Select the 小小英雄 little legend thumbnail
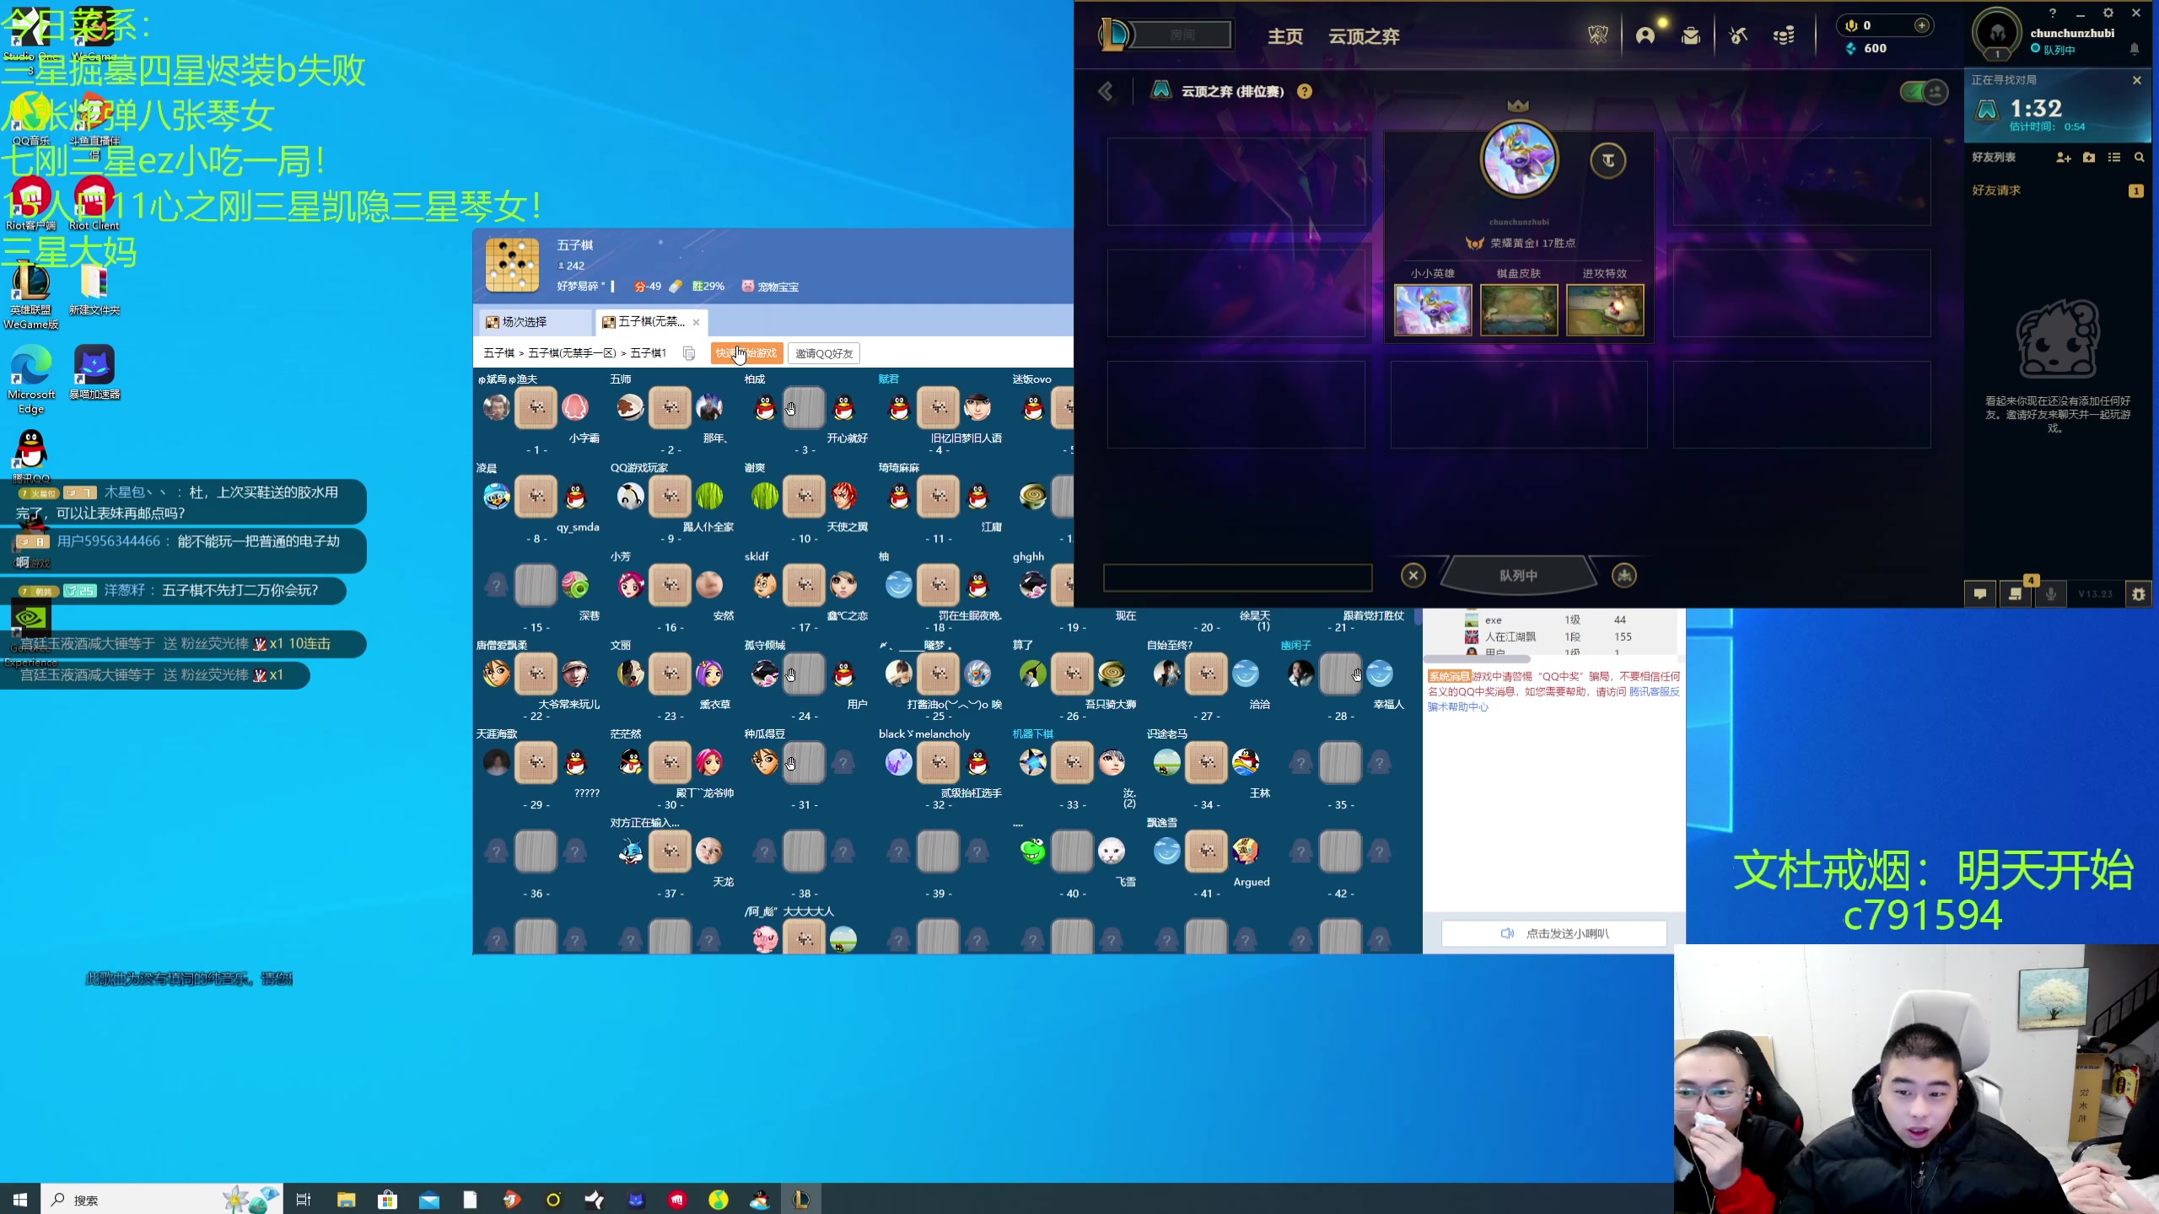This screenshot has width=2159, height=1214. click(1433, 310)
